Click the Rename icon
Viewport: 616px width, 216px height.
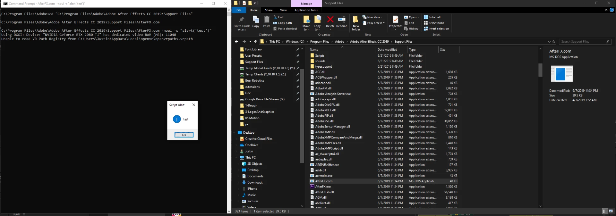342,20
